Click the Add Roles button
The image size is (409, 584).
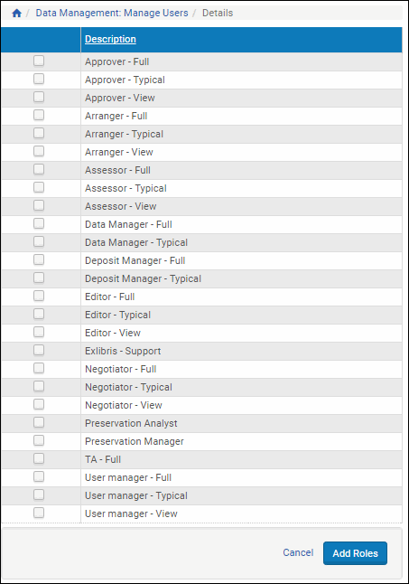coord(355,553)
